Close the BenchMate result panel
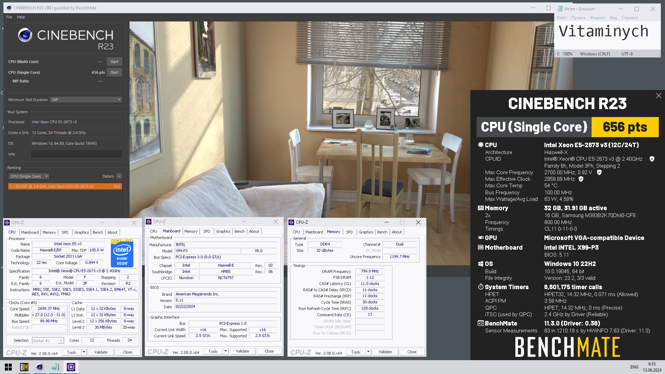 click(658, 96)
